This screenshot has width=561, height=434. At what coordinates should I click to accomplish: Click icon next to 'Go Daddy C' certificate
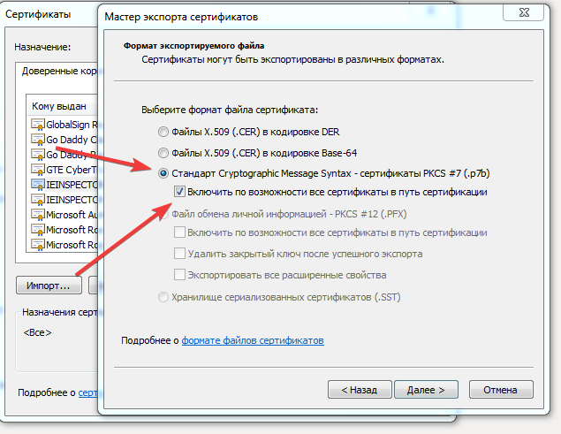click(38, 140)
